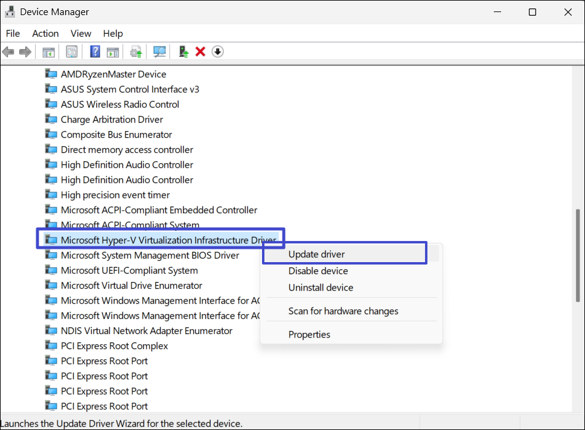Click Update device driver toolbar icon
Viewport: 585px width, 430px height.
184,52
